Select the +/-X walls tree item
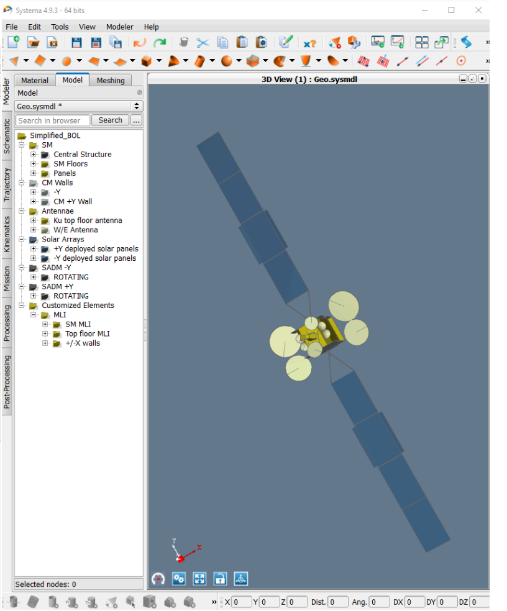The width and height of the screenshot is (507, 611). pyautogui.click(x=83, y=343)
